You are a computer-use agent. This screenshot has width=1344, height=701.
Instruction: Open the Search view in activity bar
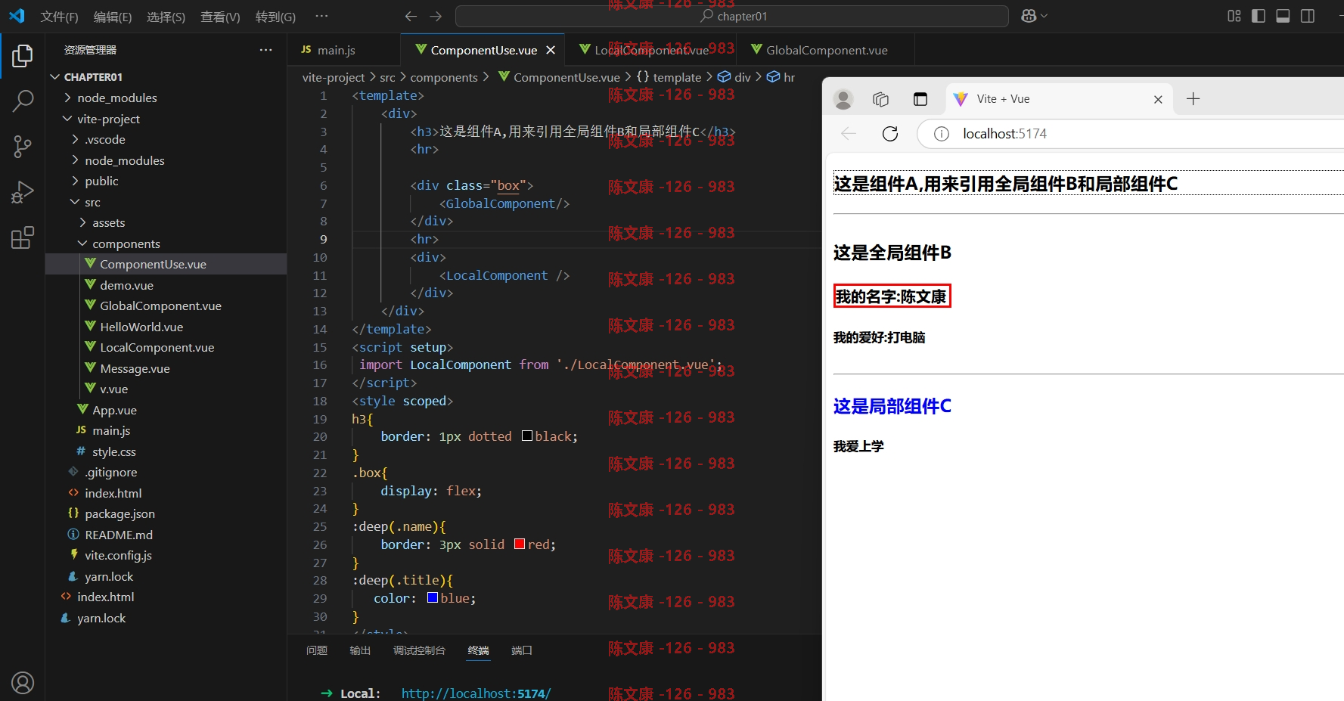click(x=23, y=101)
